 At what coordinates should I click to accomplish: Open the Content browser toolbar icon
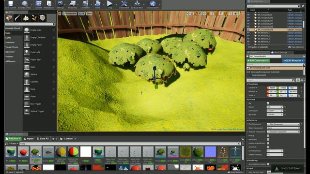[38, 4]
